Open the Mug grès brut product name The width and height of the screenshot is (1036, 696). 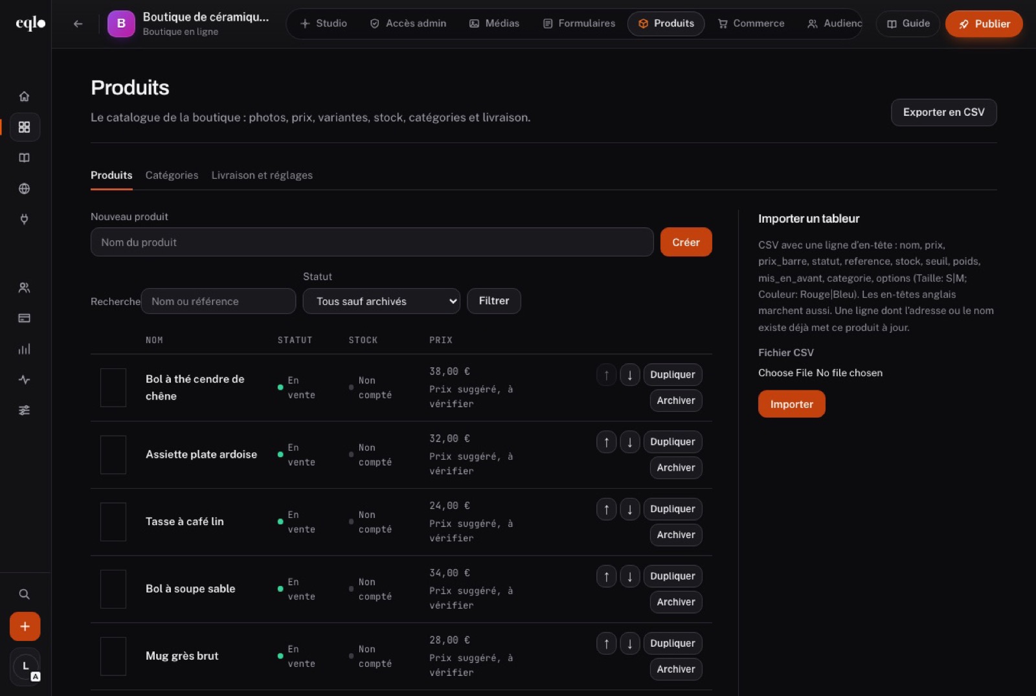click(182, 656)
